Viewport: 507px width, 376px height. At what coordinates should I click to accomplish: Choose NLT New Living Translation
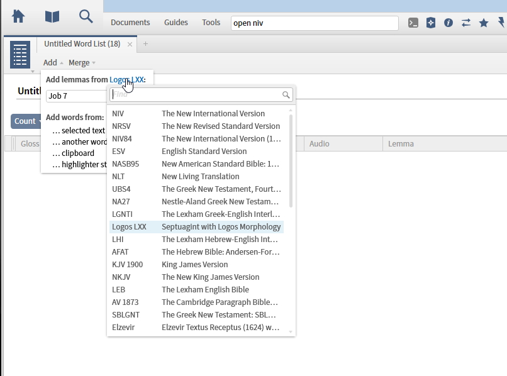(197, 177)
